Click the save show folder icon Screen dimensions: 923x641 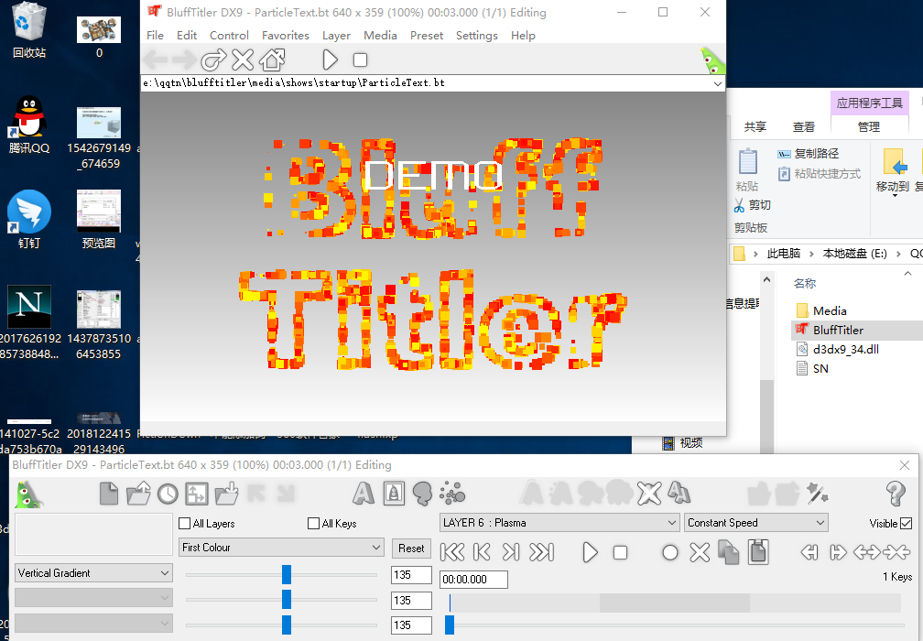[227, 494]
